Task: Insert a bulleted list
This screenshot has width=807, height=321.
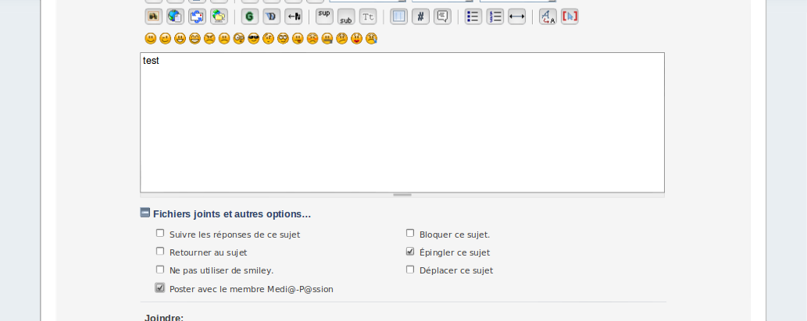Action: click(x=473, y=16)
